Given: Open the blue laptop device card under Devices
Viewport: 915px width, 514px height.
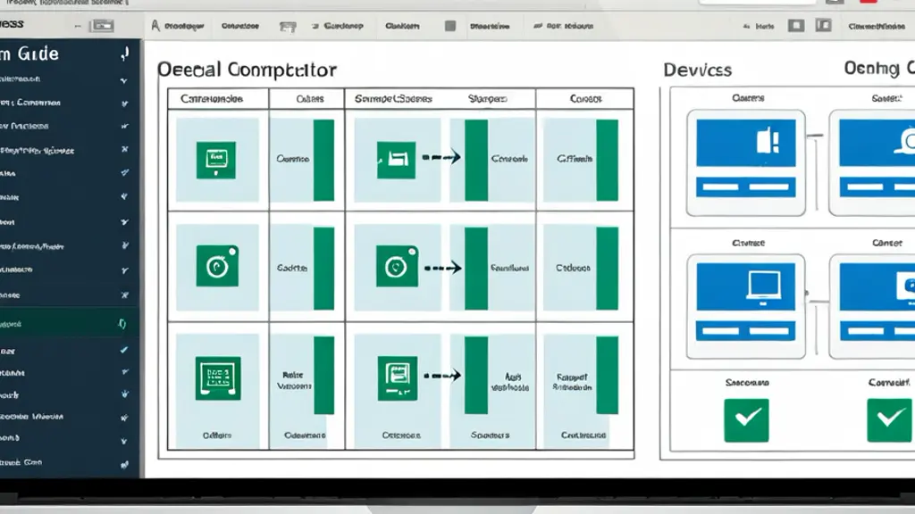Looking at the screenshot, I should click(746, 307).
